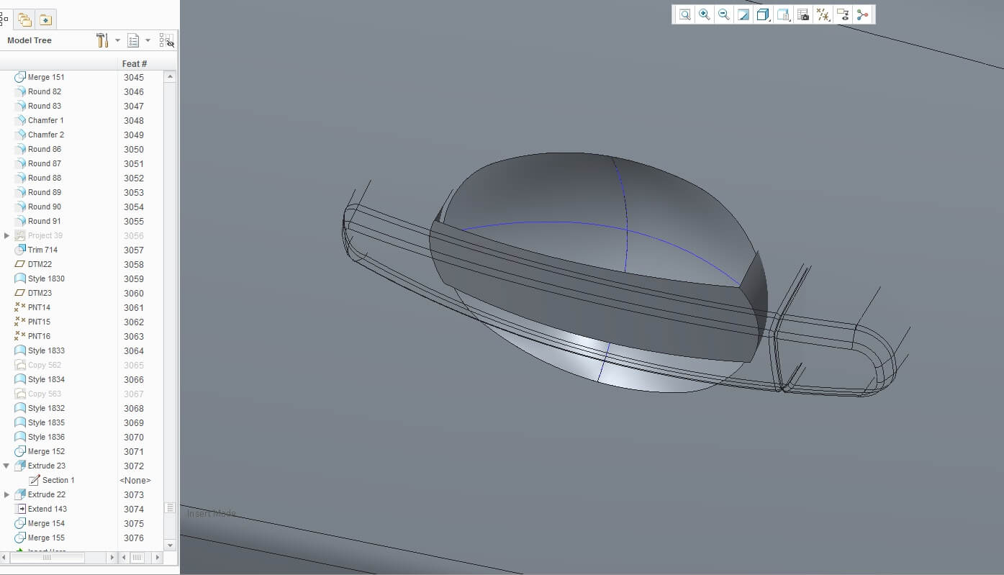Expand the Project 39 feature

[x=7, y=235]
